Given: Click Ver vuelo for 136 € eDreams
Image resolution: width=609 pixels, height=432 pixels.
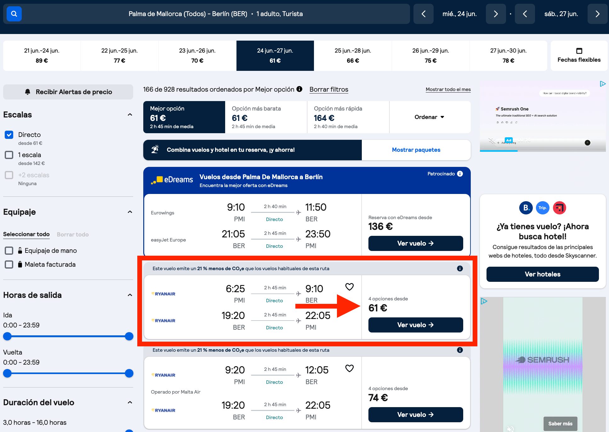Looking at the screenshot, I should [x=416, y=243].
